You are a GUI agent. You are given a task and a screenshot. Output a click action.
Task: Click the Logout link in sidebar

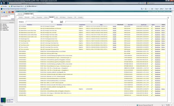pyautogui.click(x=13, y=19)
